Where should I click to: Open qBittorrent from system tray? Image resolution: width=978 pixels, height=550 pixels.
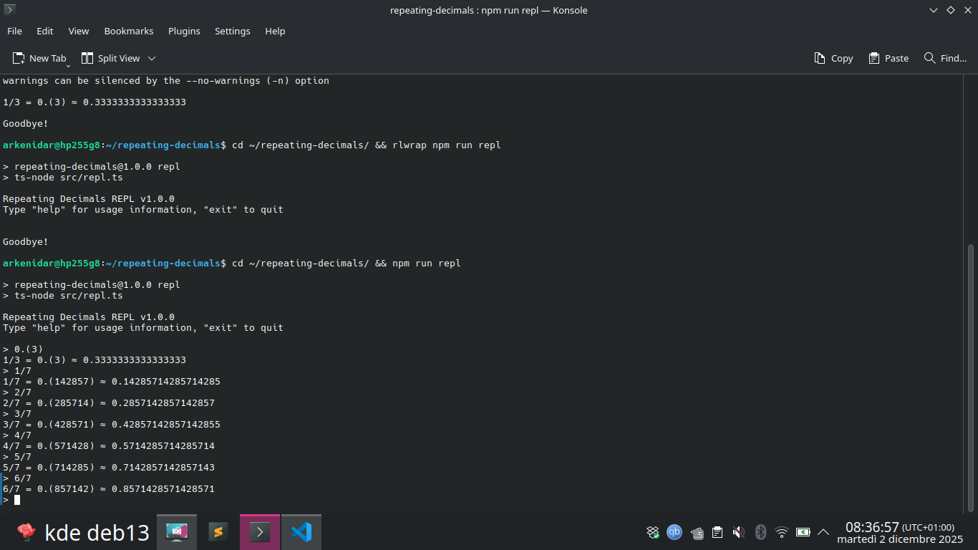coord(674,532)
